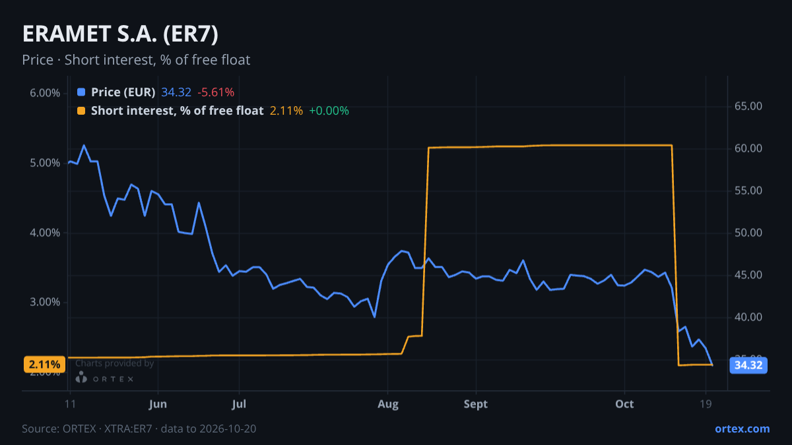
Task: Click the +0.00% short interest change
Action: tap(329, 111)
